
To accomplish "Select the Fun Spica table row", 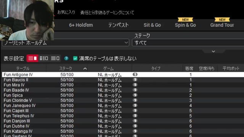I will (x=123, y=95).
